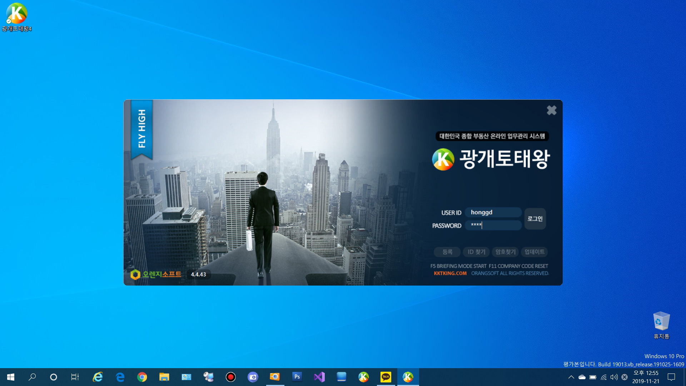This screenshot has width=686, height=386.
Task: Click the volume icon in system tray
Action: coord(614,377)
